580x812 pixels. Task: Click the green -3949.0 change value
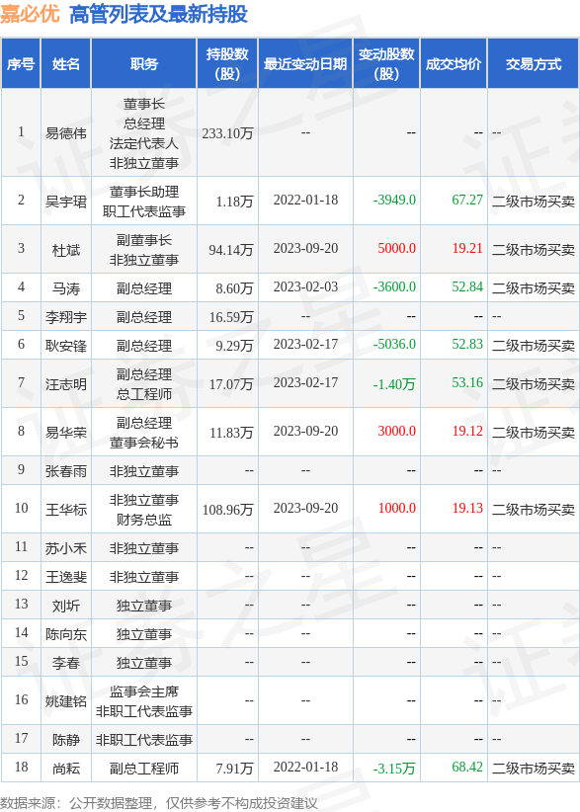coord(394,200)
